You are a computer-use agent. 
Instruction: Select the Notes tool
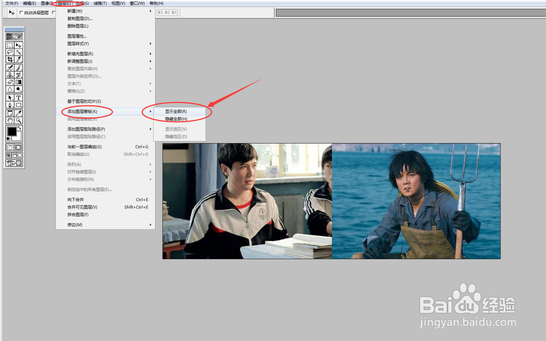pos(10,113)
